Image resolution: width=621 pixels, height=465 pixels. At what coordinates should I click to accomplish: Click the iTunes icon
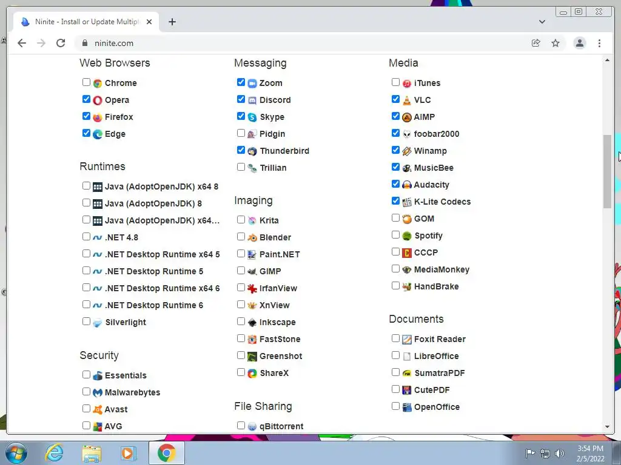pyautogui.click(x=407, y=84)
